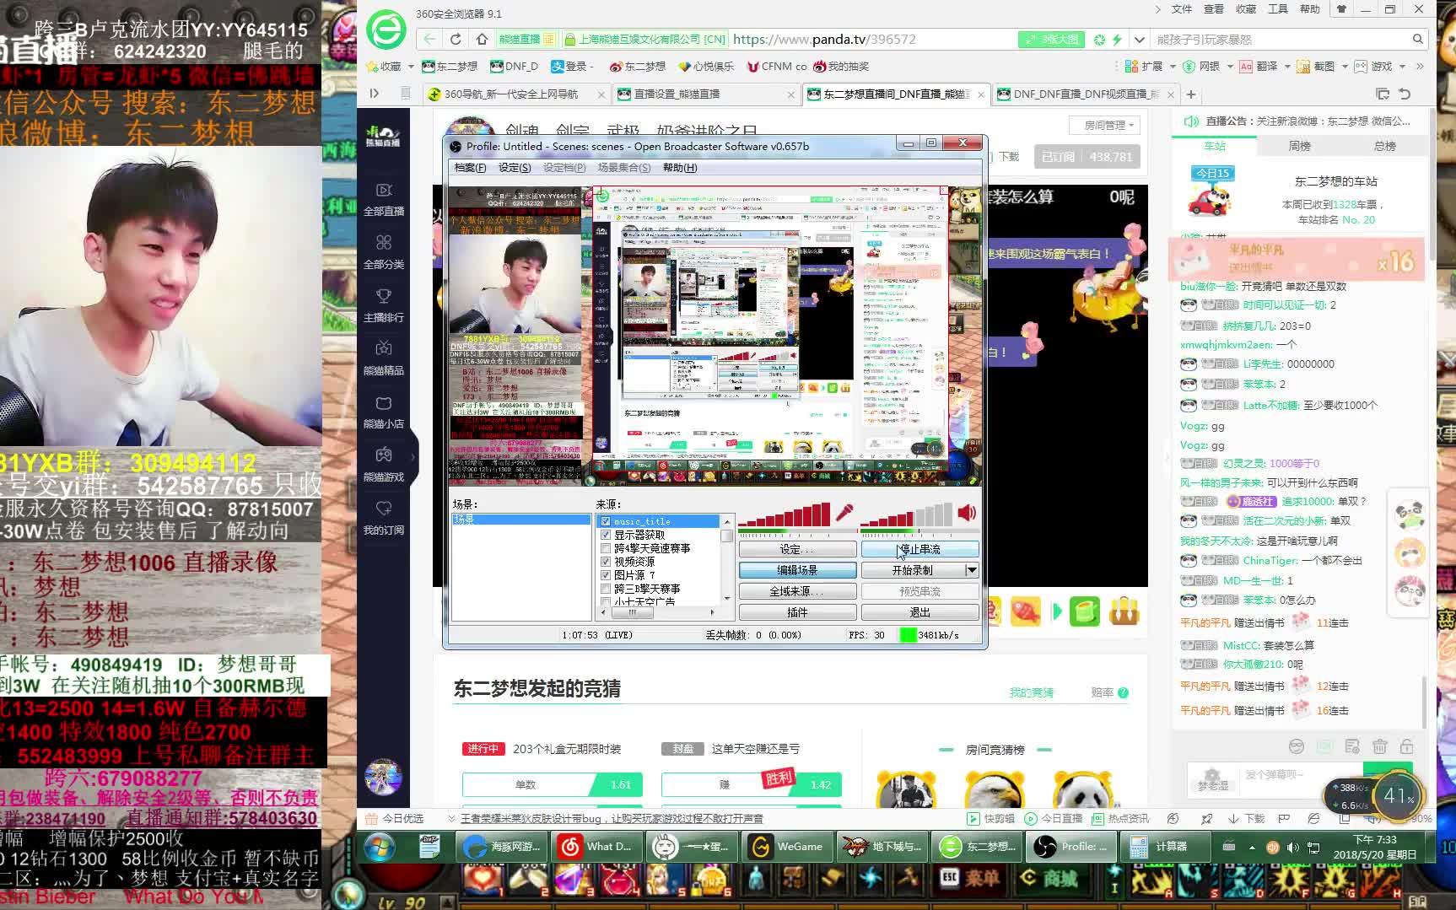Open the address bar history chevron

(x=1139, y=39)
